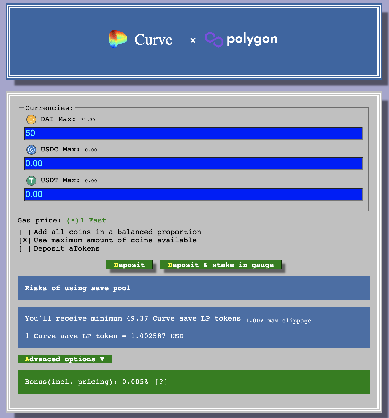Open Risks of using aave pool link
This screenshot has width=389, height=418.
[78, 288]
